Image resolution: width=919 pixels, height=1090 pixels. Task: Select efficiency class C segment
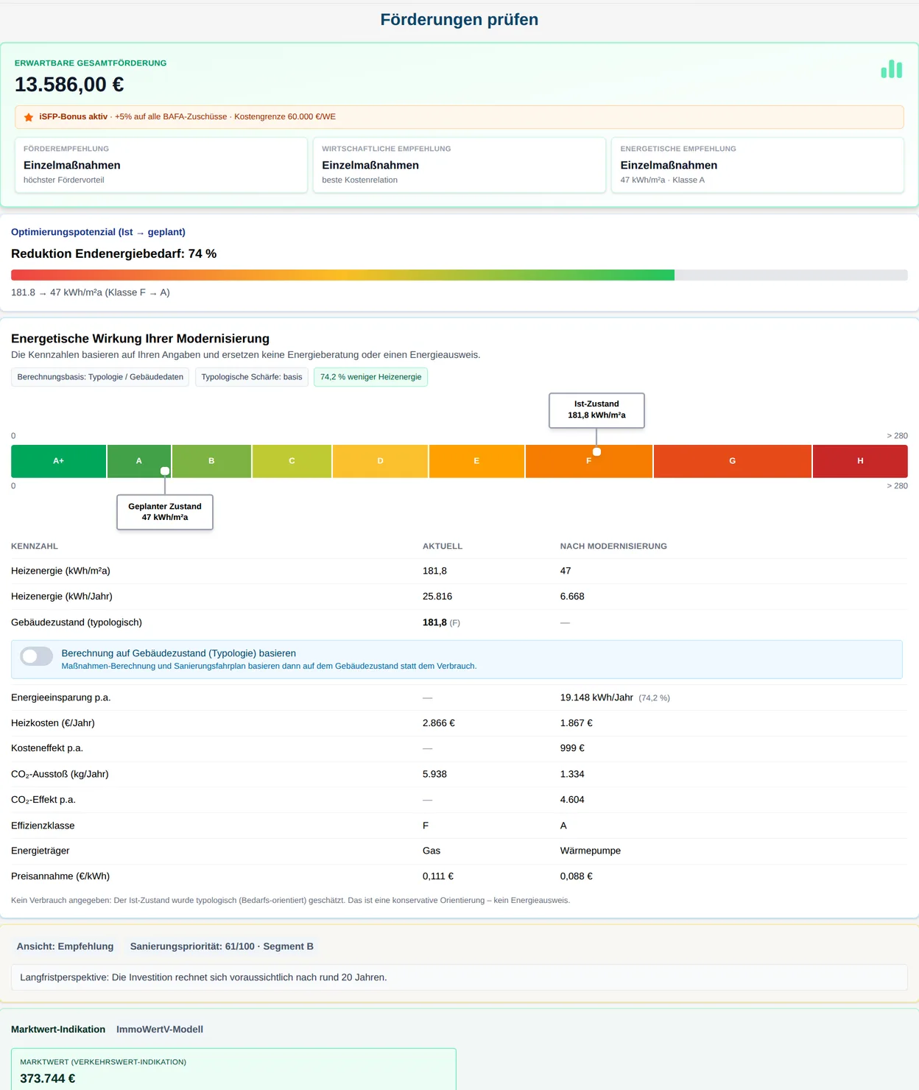[292, 461]
